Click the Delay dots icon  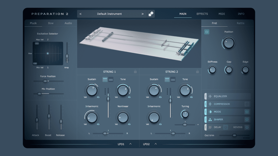(x=210, y=127)
